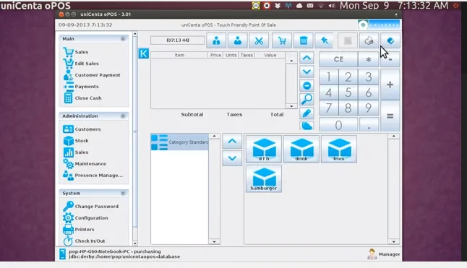Click the category list up arrow button
This screenshot has width=467, height=268.
[232, 142]
